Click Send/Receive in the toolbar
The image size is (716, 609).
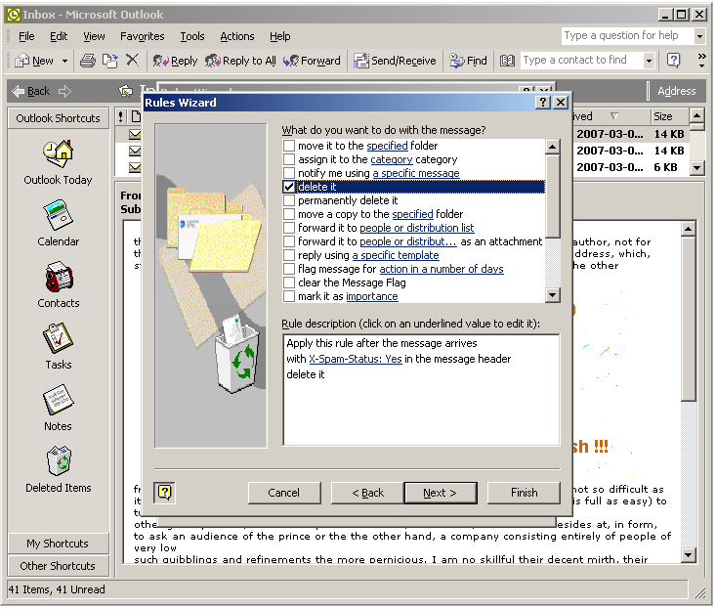pos(395,61)
